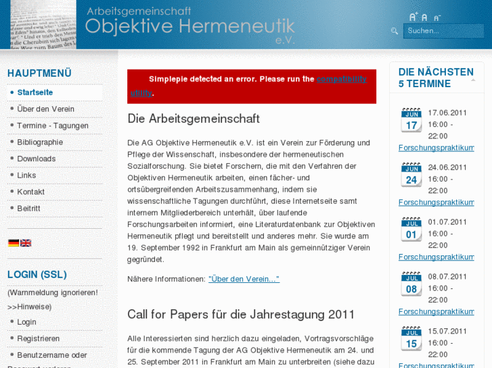The height and width of the screenshot is (368, 492).
Task: Click the JUN 24 calendar icon
Action: click(411, 175)
